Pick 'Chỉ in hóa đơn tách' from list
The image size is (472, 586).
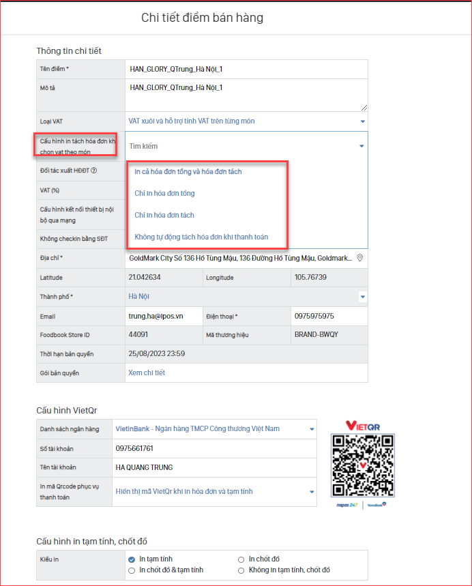(164, 216)
